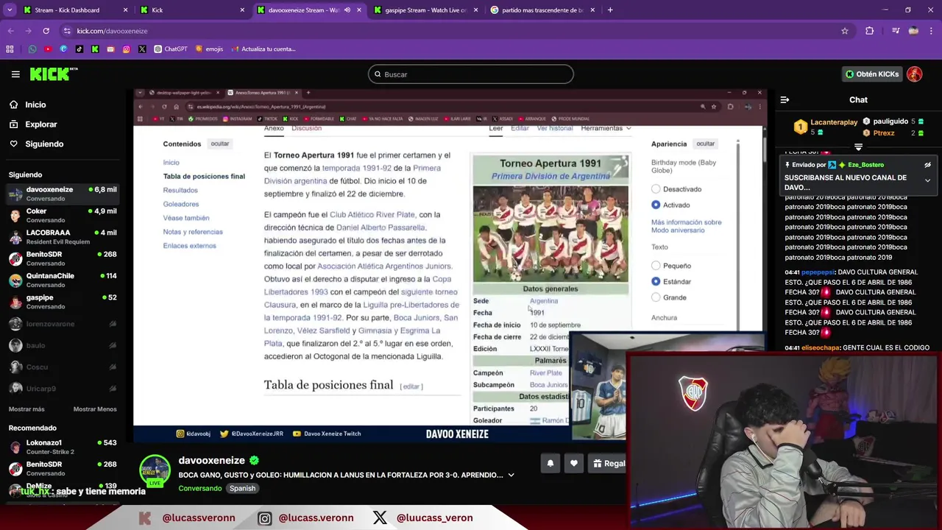Open the emojis bookmark
The height and width of the screenshot is (530, 942).
[209, 49]
